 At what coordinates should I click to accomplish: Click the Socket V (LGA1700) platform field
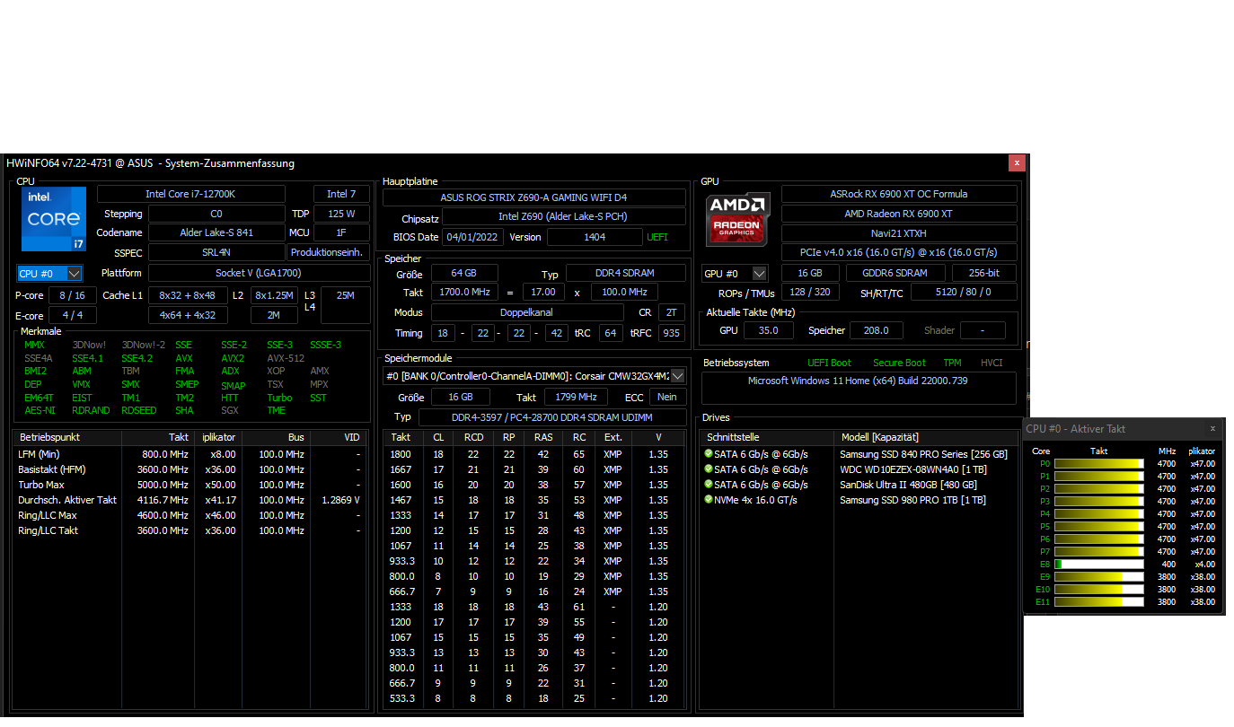pos(259,273)
